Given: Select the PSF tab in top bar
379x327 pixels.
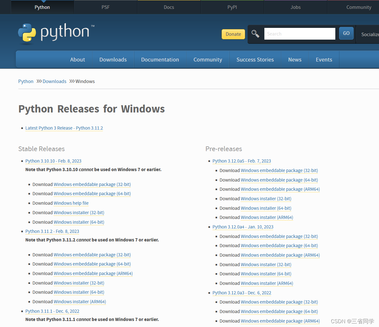Looking at the screenshot, I should pos(105,7).
